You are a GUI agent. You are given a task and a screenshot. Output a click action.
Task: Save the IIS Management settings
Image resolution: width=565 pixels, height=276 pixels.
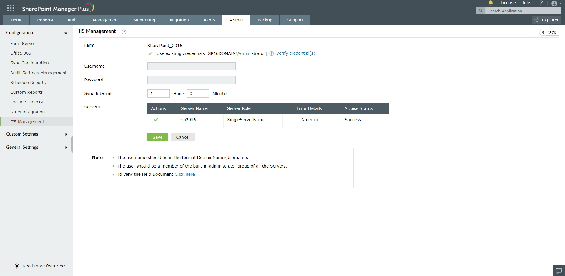click(x=157, y=137)
